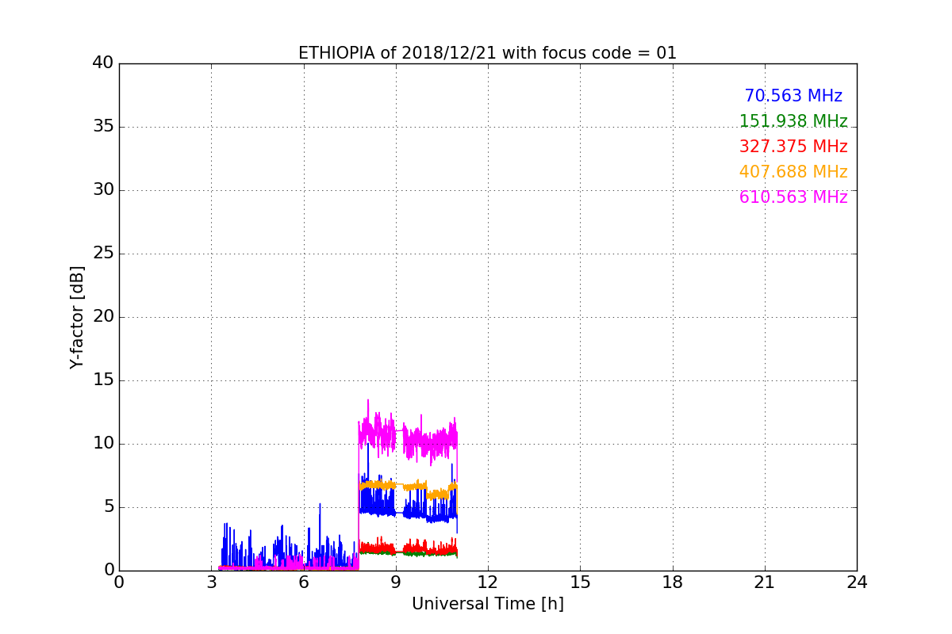
Task: Click the x-axis tick value 15
Action: pyautogui.click(x=580, y=582)
